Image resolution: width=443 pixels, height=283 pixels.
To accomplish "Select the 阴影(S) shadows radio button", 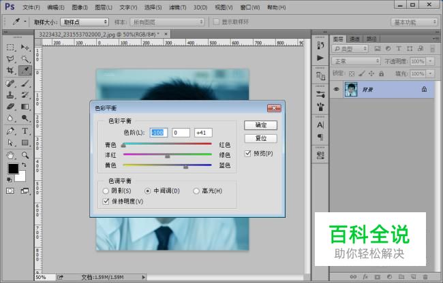I will tap(106, 191).
